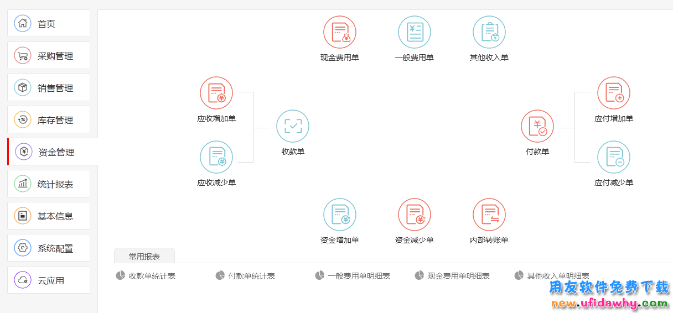
Task: Switch to 销售管理 module
Action: pyautogui.click(x=49, y=88)
